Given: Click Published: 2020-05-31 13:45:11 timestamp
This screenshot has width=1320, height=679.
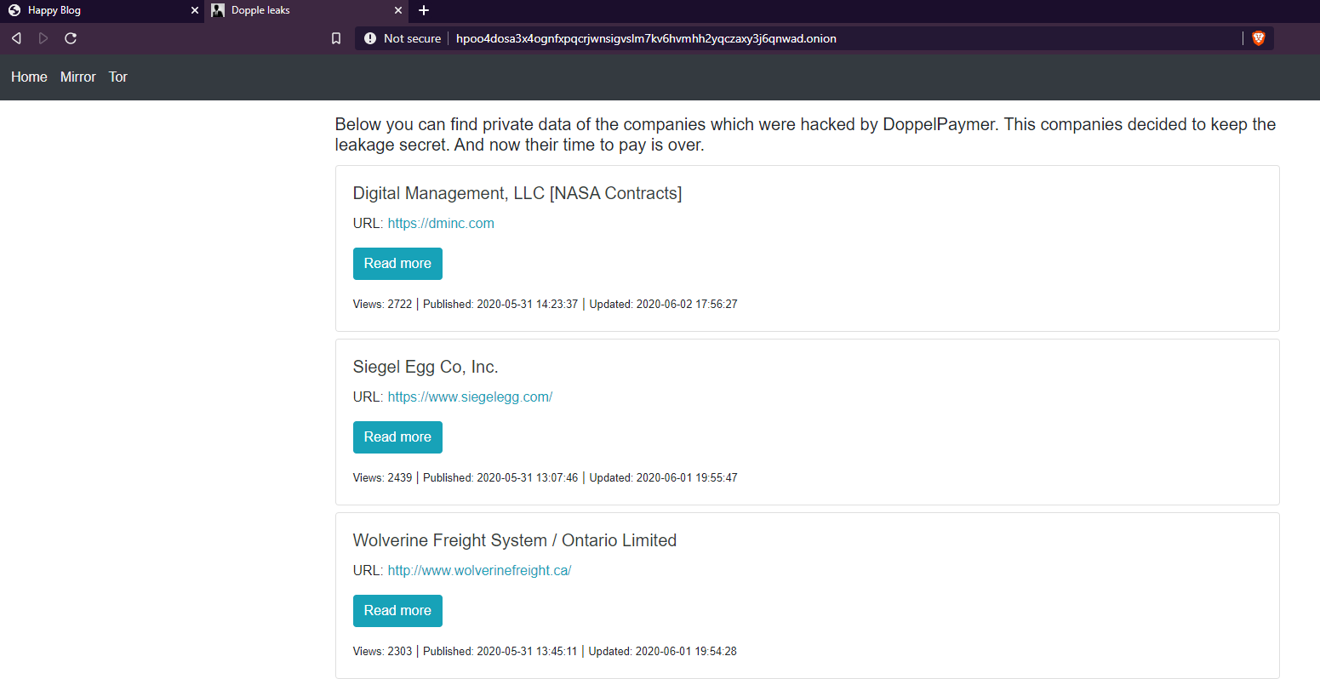Looking at the screenshot, I should [x=500, y=651].
